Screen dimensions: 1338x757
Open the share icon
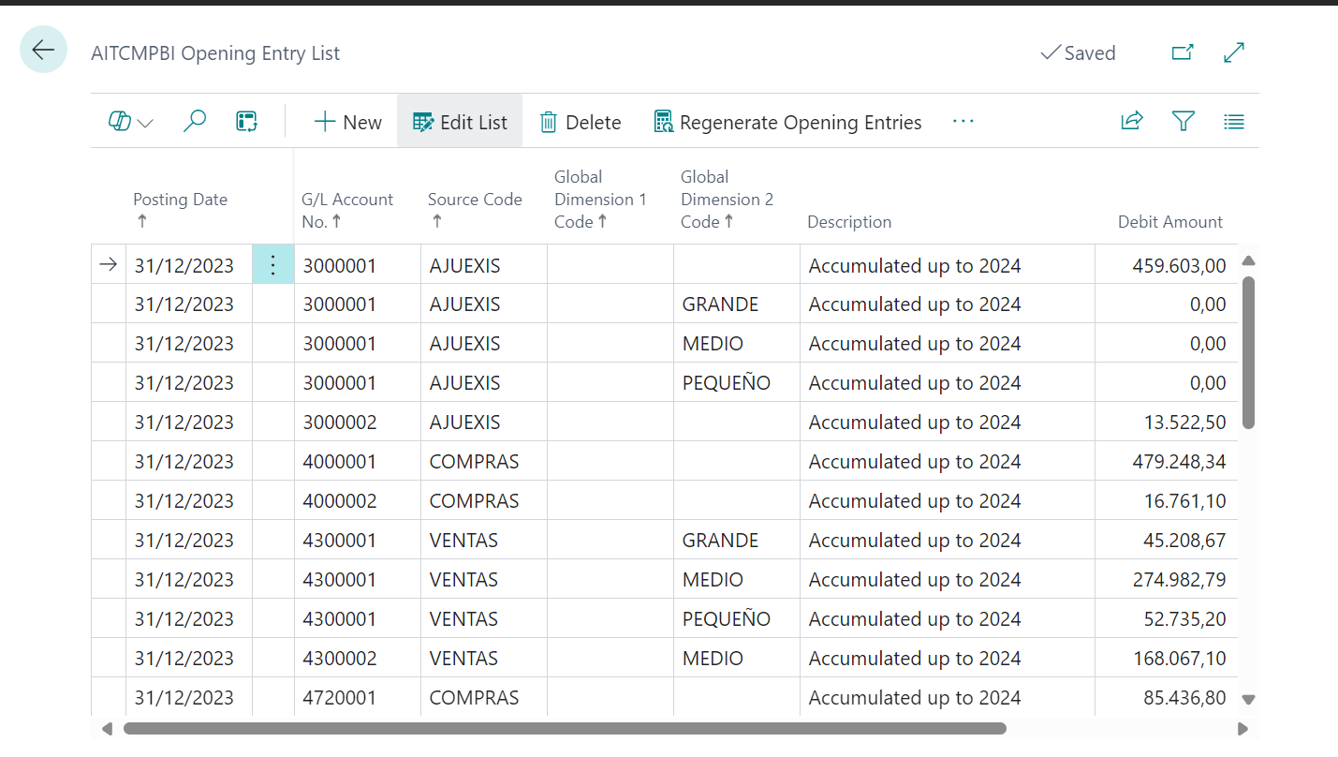coord(1132,121)
